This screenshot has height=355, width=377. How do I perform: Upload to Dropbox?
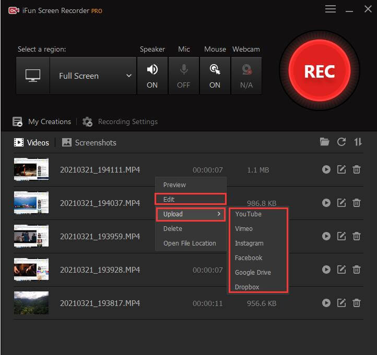click(x=258, y=287)
